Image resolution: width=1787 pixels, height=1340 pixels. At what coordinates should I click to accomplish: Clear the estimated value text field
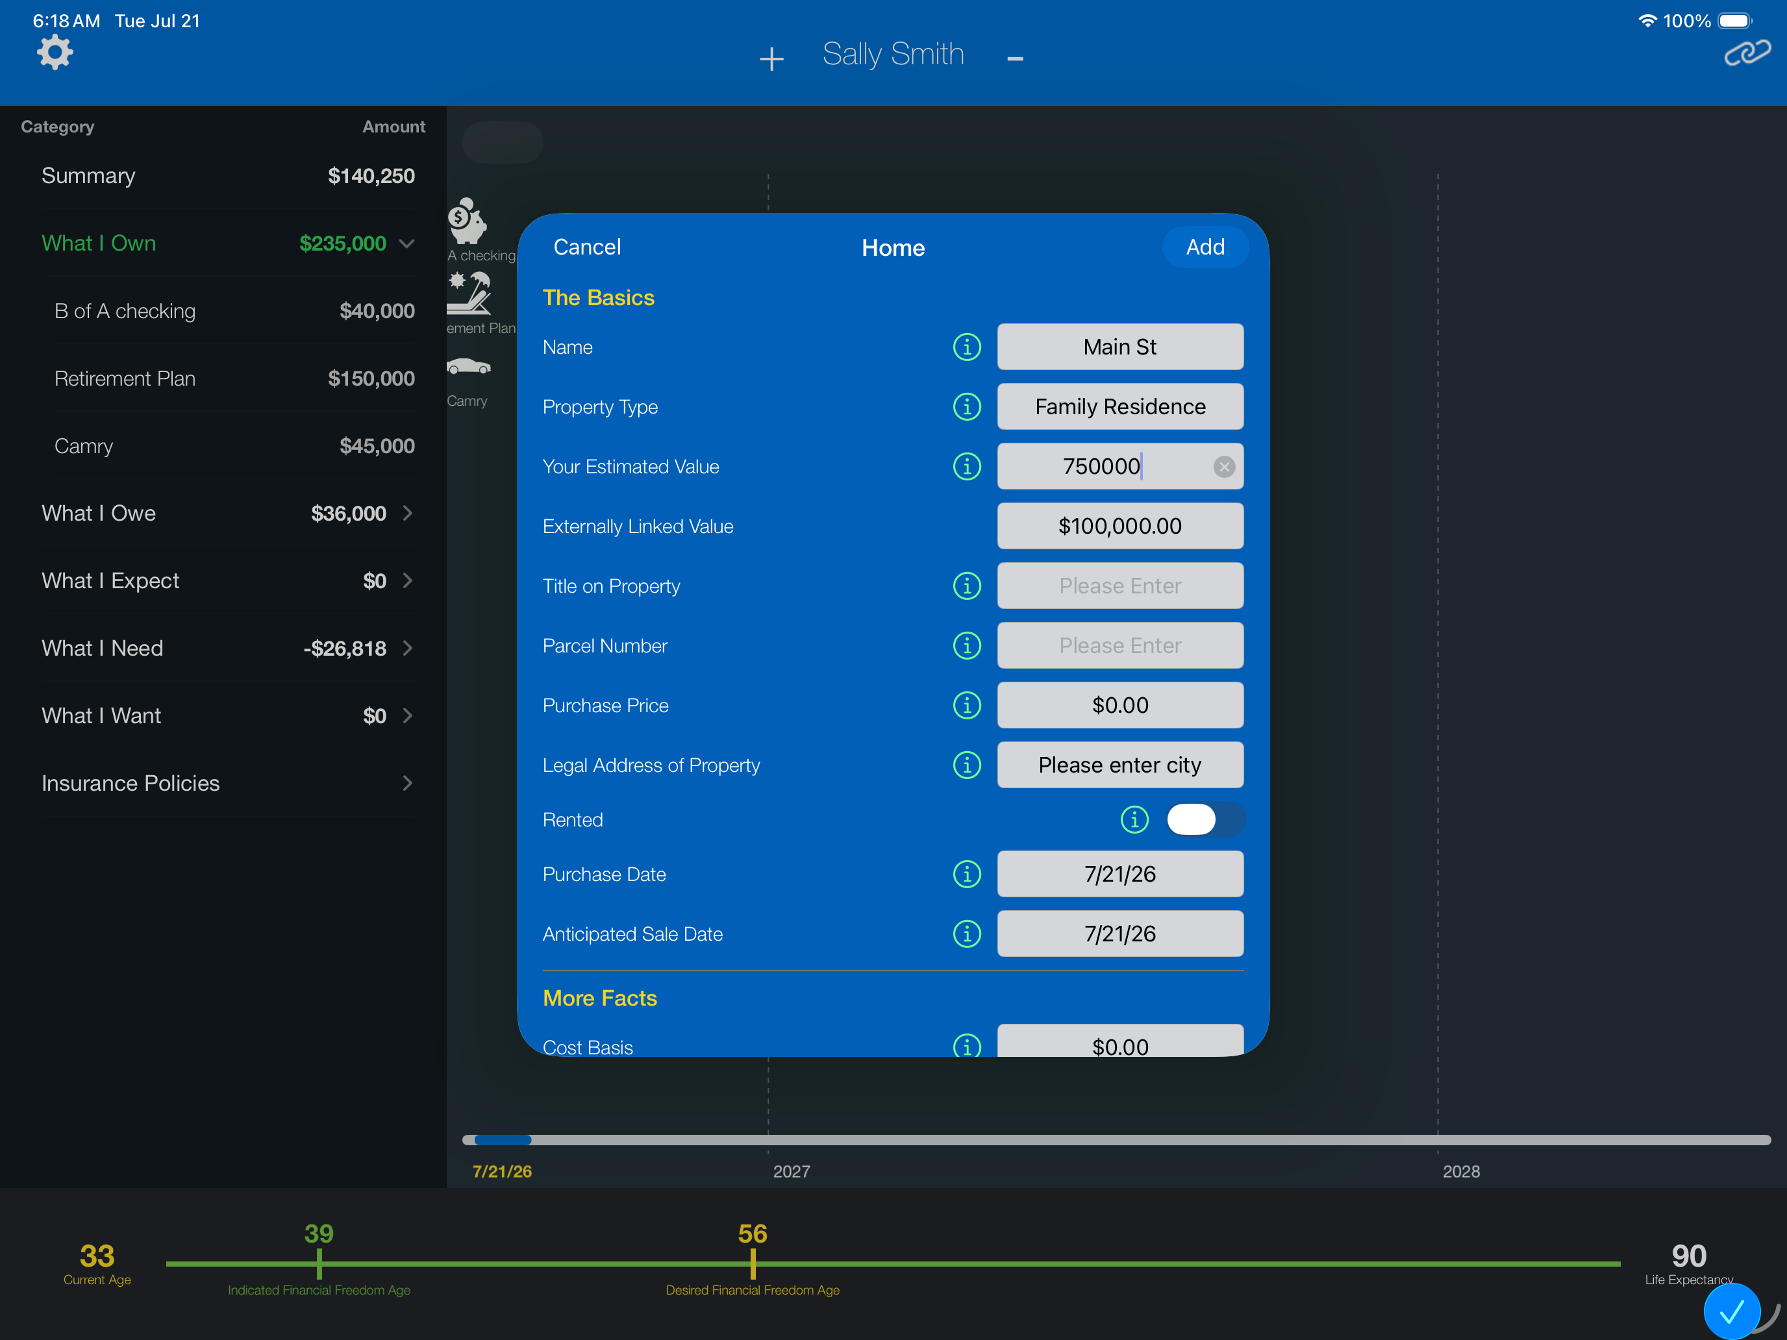(1224, 467)
